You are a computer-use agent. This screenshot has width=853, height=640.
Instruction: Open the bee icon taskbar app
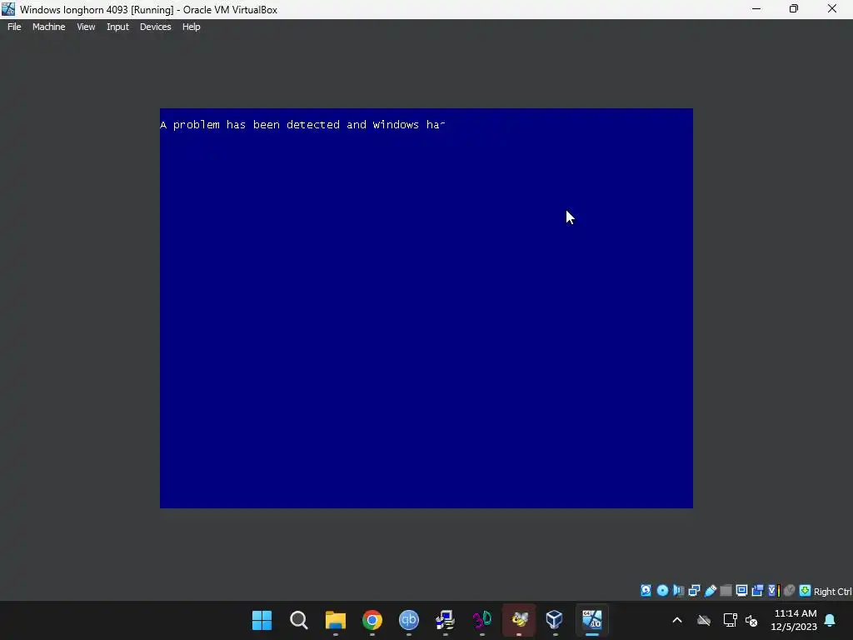pyautogui.click(x=519, y=620)
